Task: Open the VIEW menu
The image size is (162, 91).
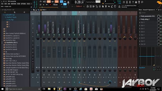Action: [x=18, y=4]
